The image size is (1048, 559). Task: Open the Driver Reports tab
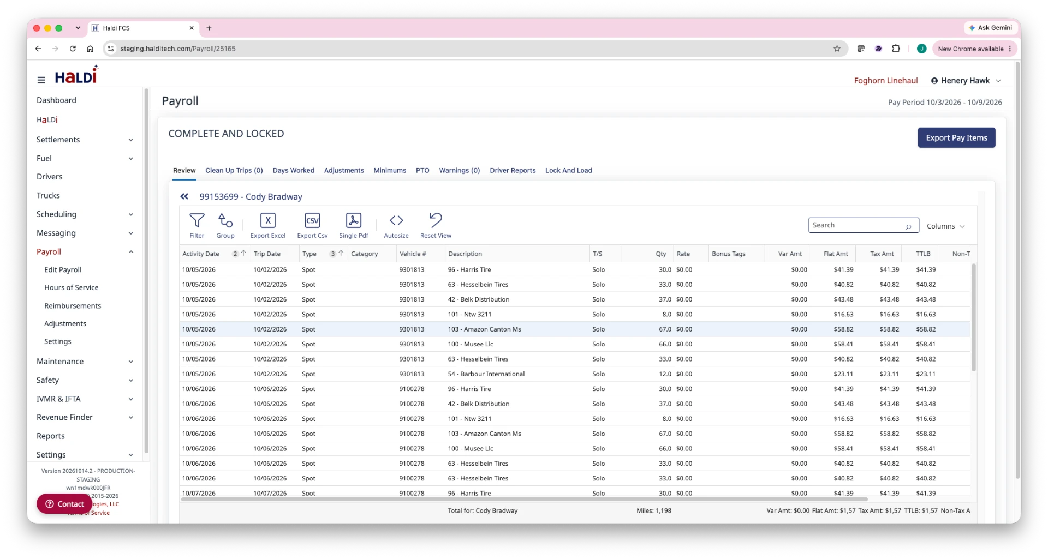pos(513,170)
